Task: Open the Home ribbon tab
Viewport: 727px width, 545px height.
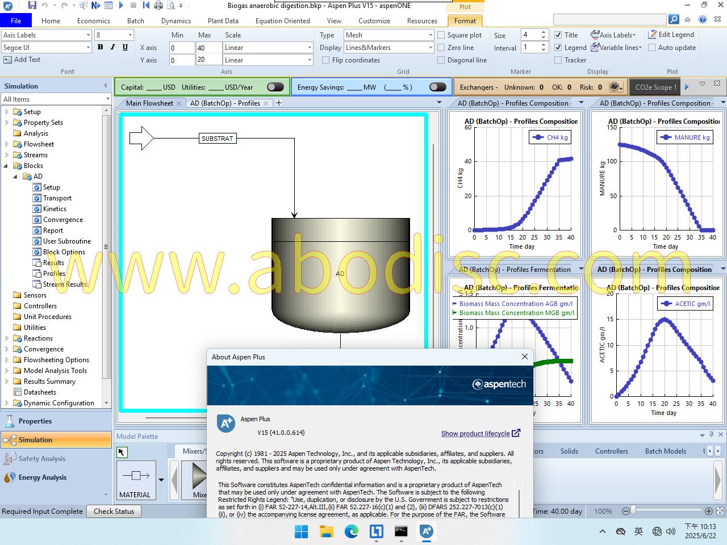Action: (51, 21)
